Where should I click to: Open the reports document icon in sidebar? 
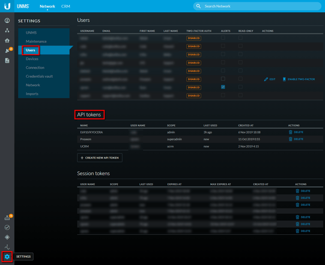tap(7, 61)
